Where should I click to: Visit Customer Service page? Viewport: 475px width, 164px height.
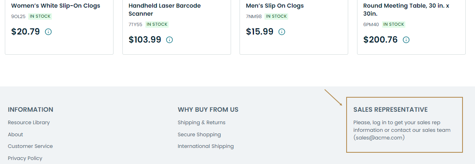(x=30, y=146)
